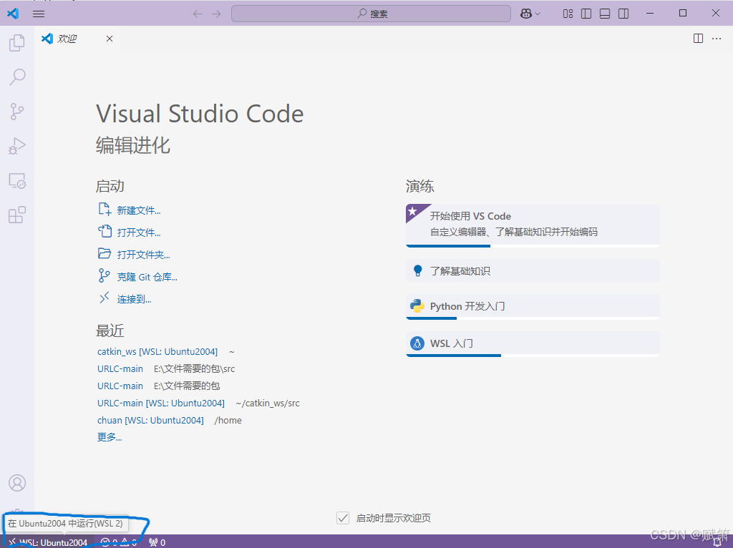Click the 打开文件夹... link
733x548 pixels.
143,255
